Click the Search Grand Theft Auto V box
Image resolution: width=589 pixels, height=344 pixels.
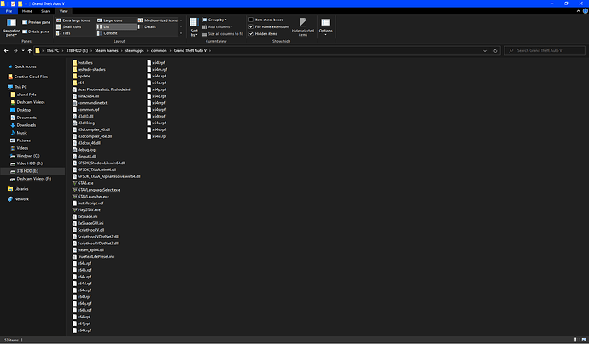[x=538, y=52]
